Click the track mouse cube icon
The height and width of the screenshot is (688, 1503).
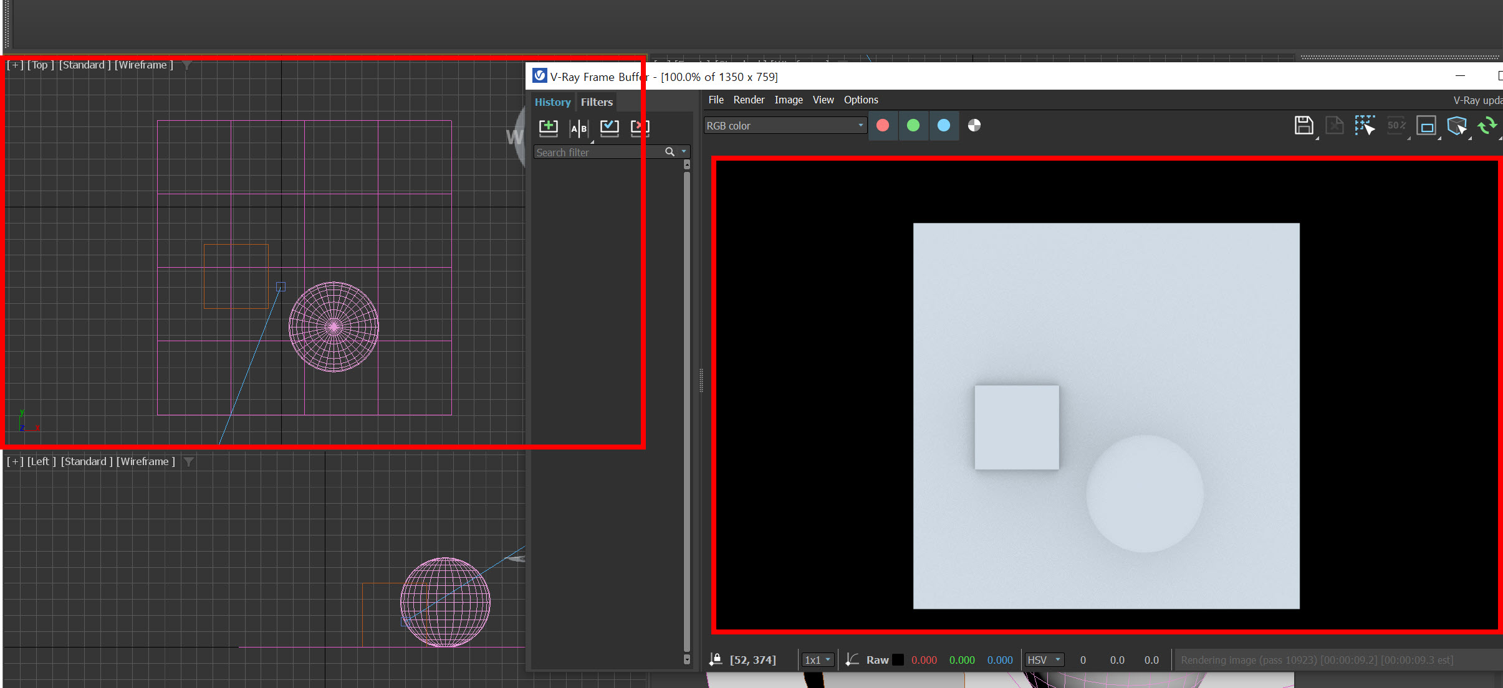tap(1457, 126)
